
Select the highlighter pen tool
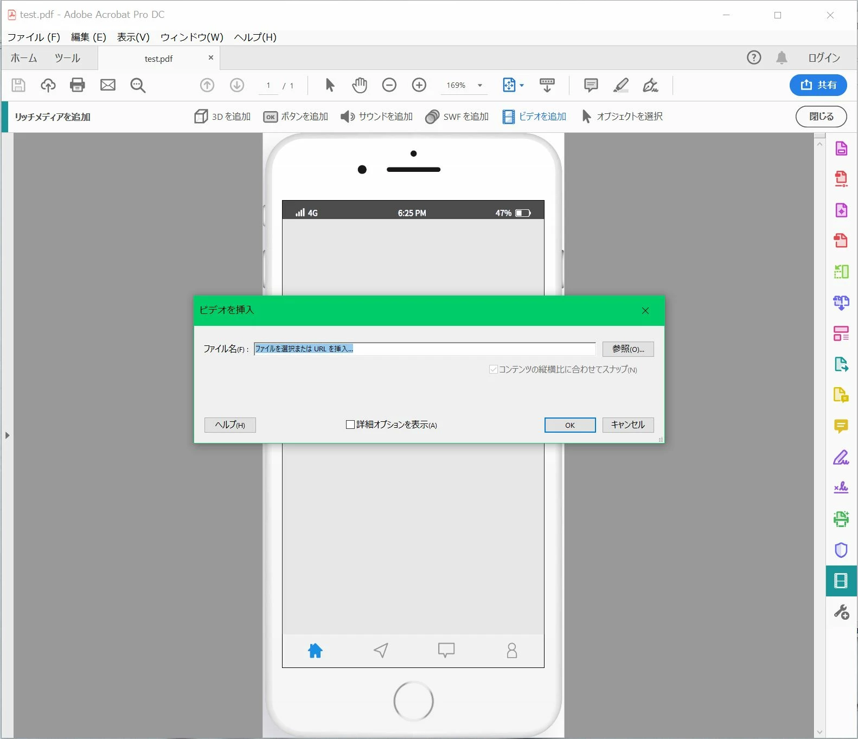621,85
